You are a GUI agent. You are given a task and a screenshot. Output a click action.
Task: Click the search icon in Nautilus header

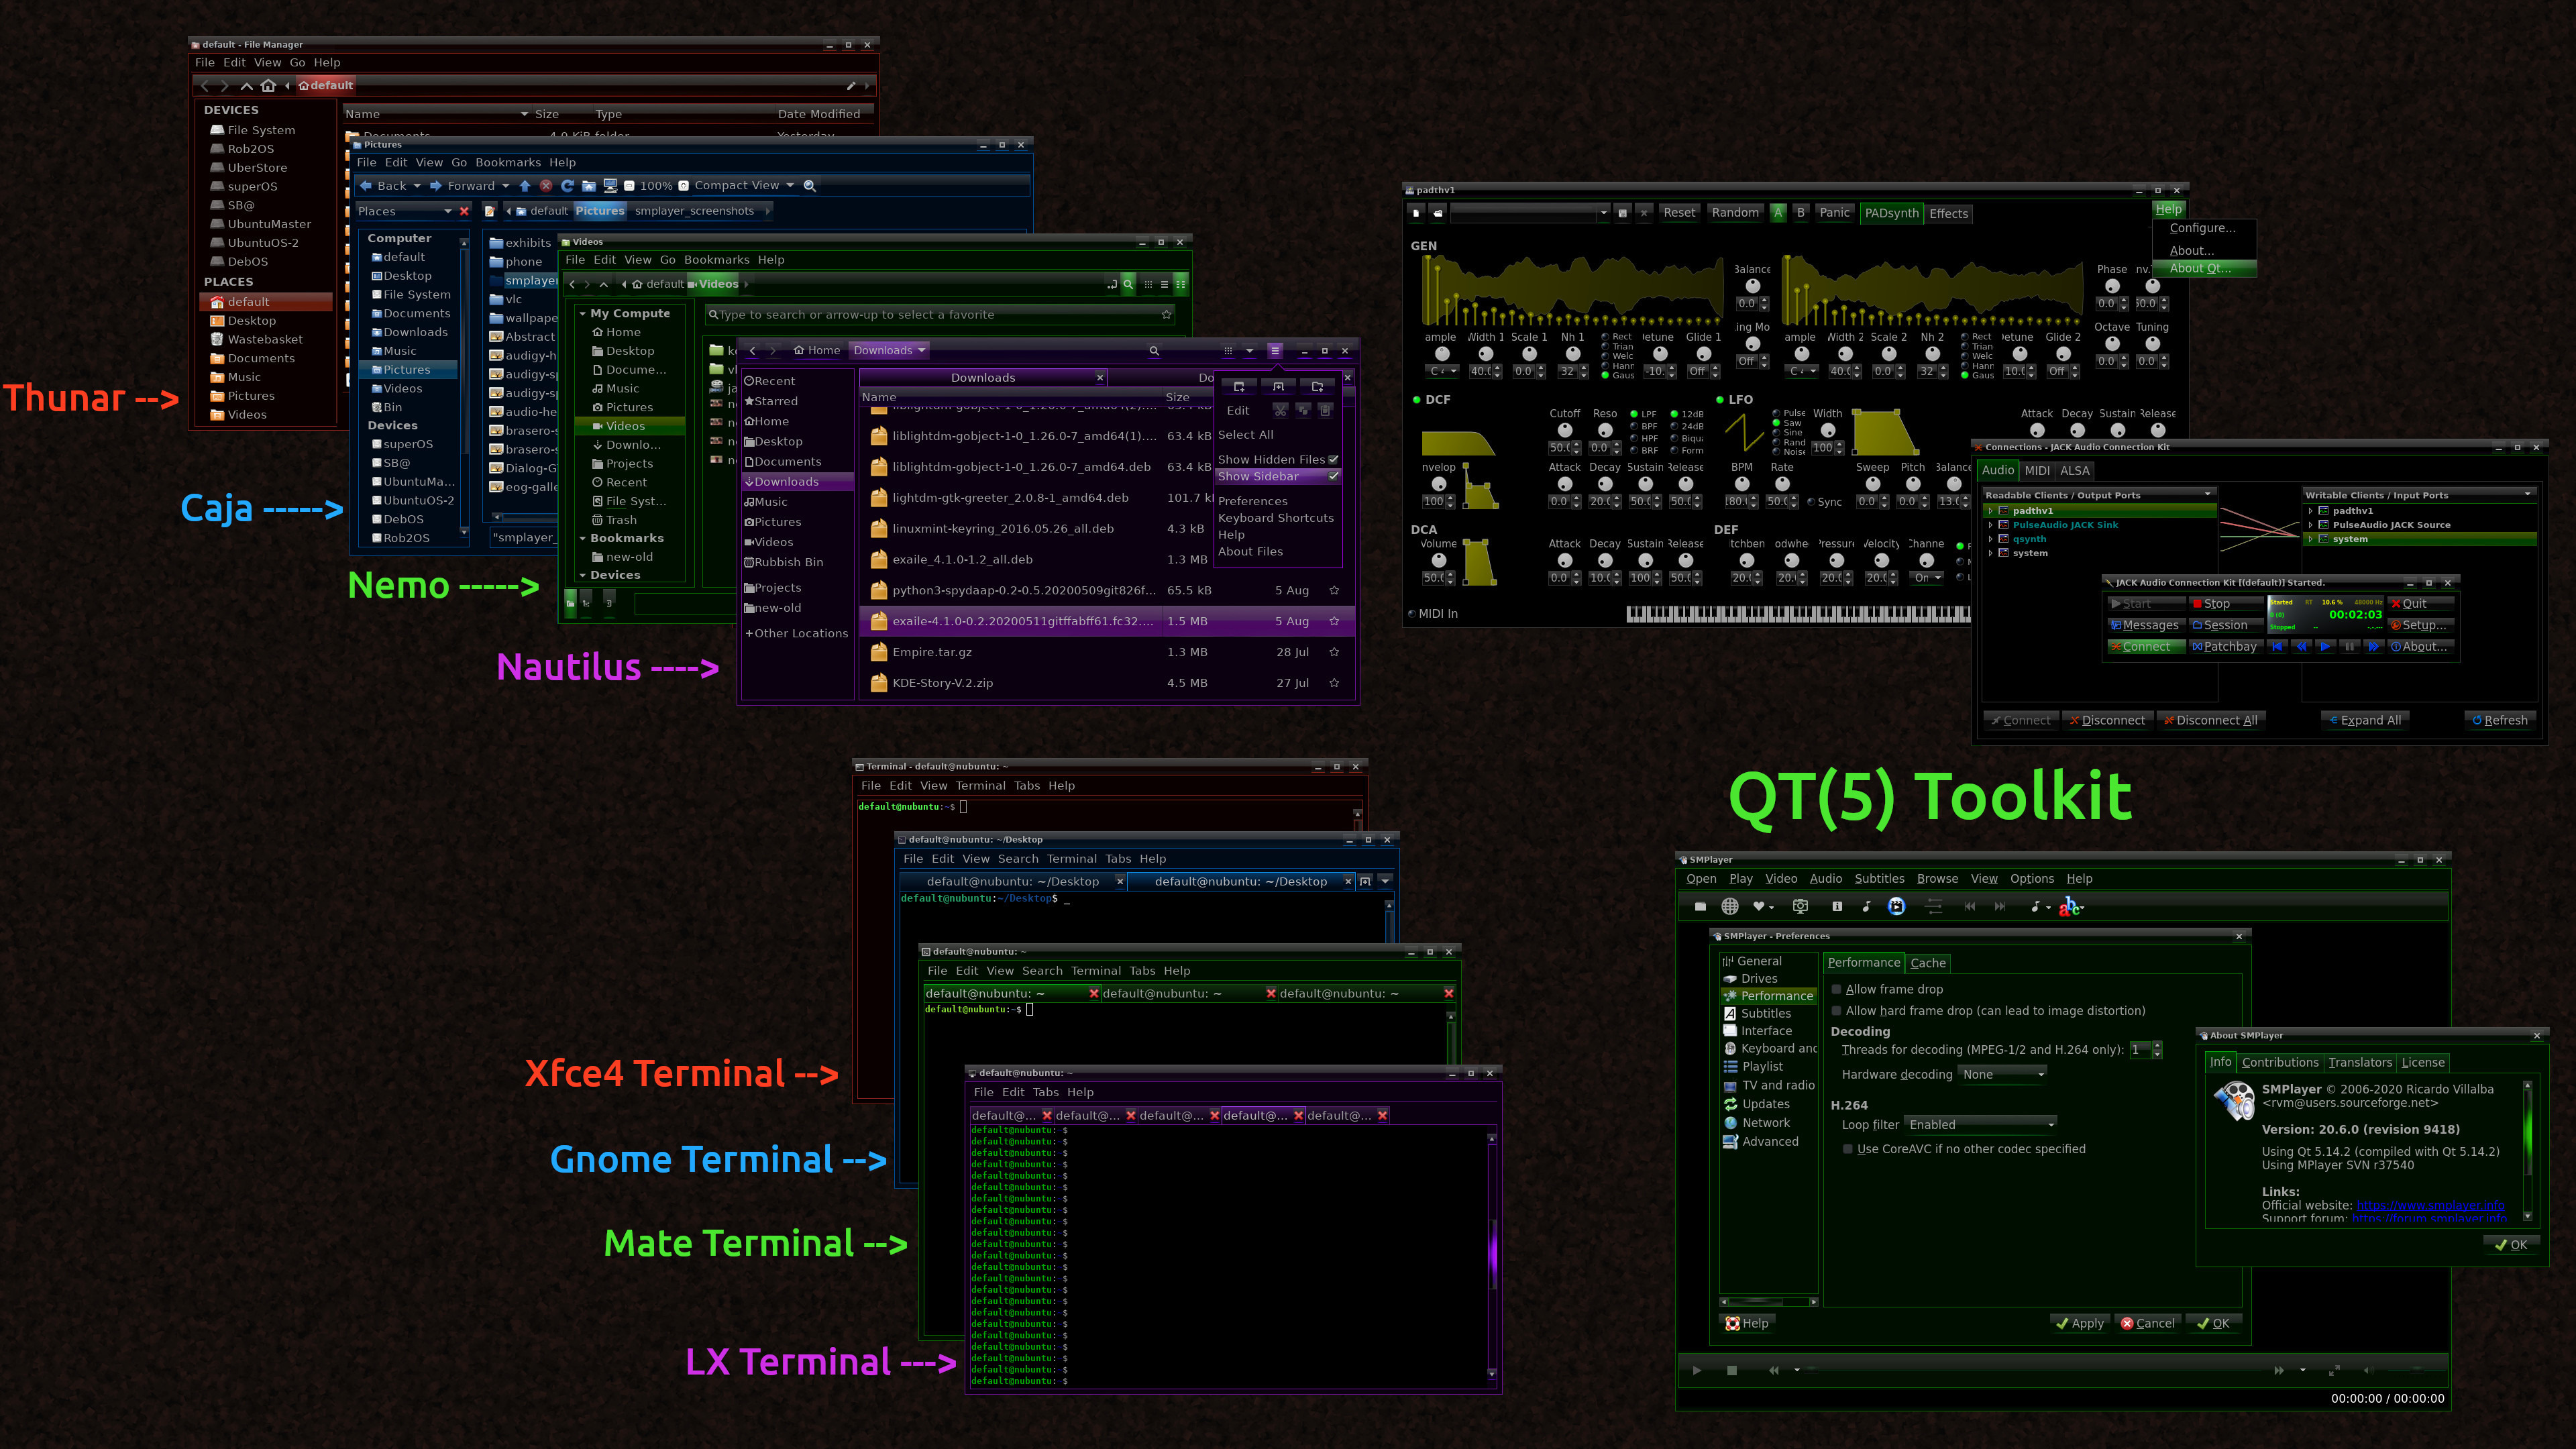[x=1154, y=351]
